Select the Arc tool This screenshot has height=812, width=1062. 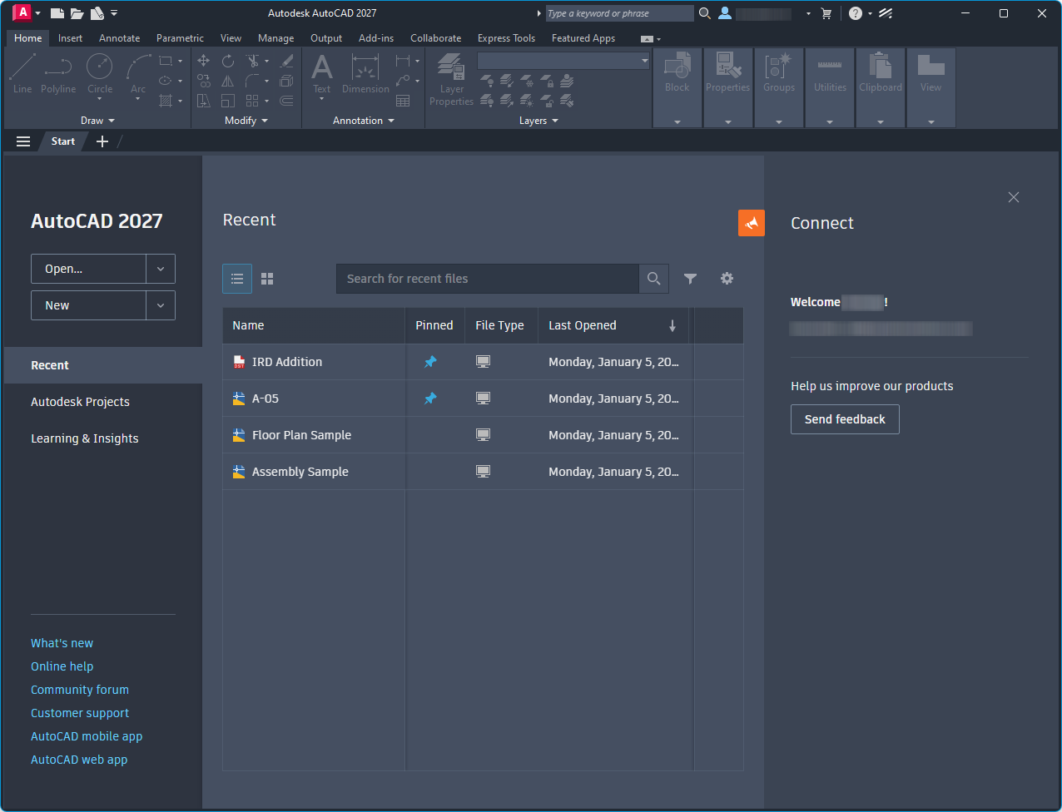(138, 74)
